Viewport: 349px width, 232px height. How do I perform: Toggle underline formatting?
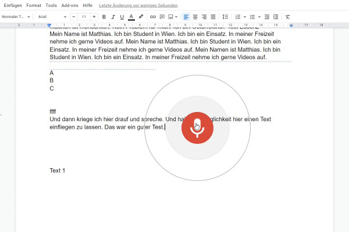[x=122, y=17]
